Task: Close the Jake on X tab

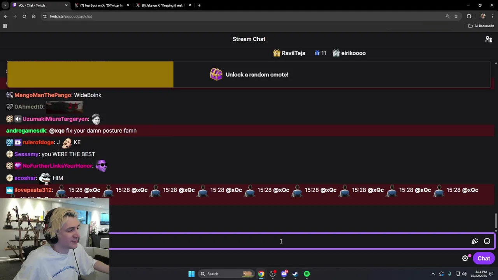Action: 190,5
